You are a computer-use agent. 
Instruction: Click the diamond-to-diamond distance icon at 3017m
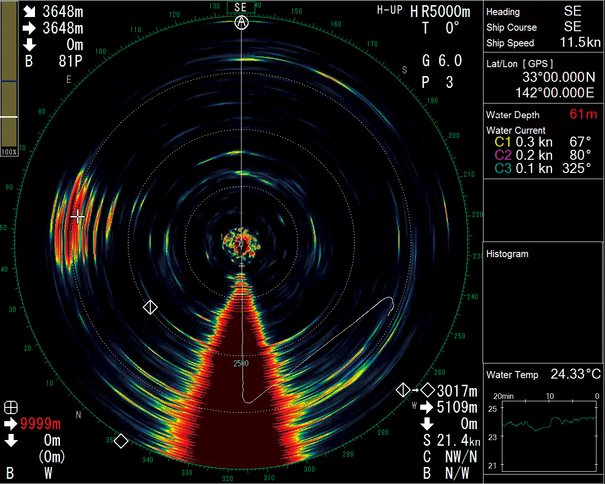pos(415,390)
